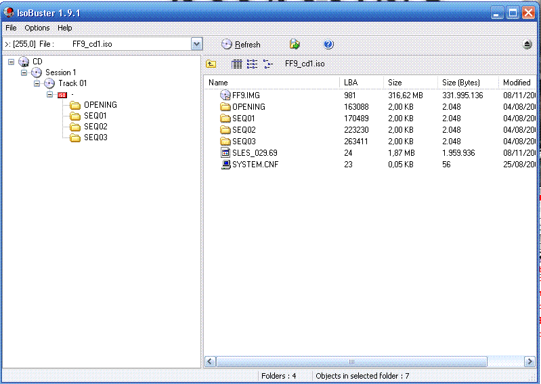Select the SEQ01 folder icon in file list

click(225, 119)
